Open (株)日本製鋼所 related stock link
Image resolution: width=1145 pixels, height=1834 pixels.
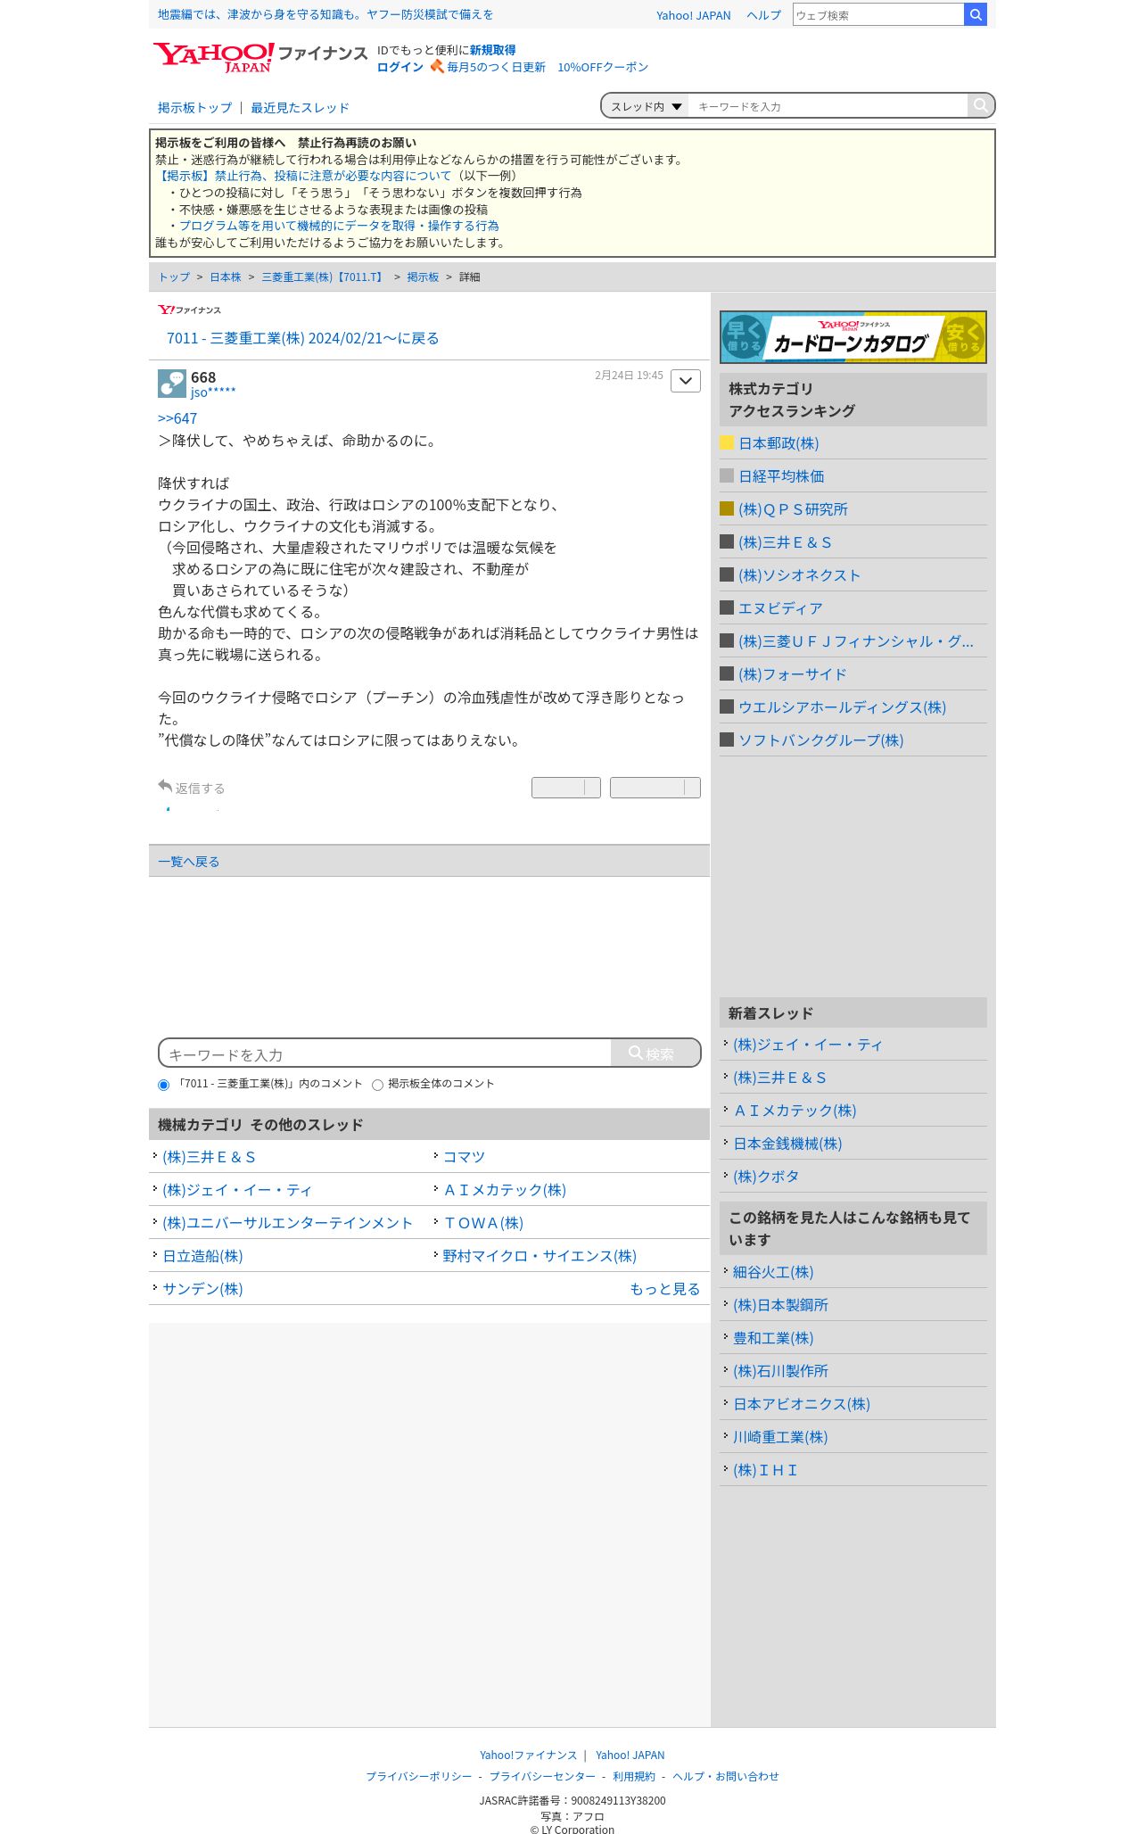(780, 1305)
